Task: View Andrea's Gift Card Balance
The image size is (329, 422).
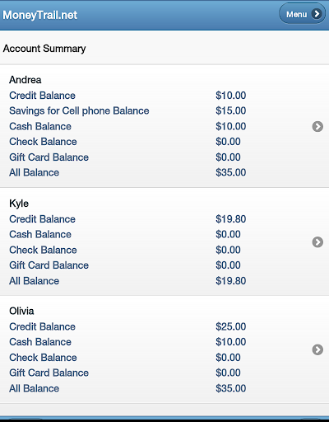Action: click(x=49, y=157)
